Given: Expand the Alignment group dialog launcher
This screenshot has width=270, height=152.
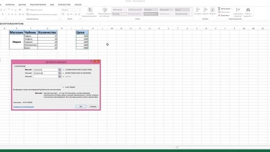Looking at the screenshot, I should pyautogui.click(x=59, y=19).
